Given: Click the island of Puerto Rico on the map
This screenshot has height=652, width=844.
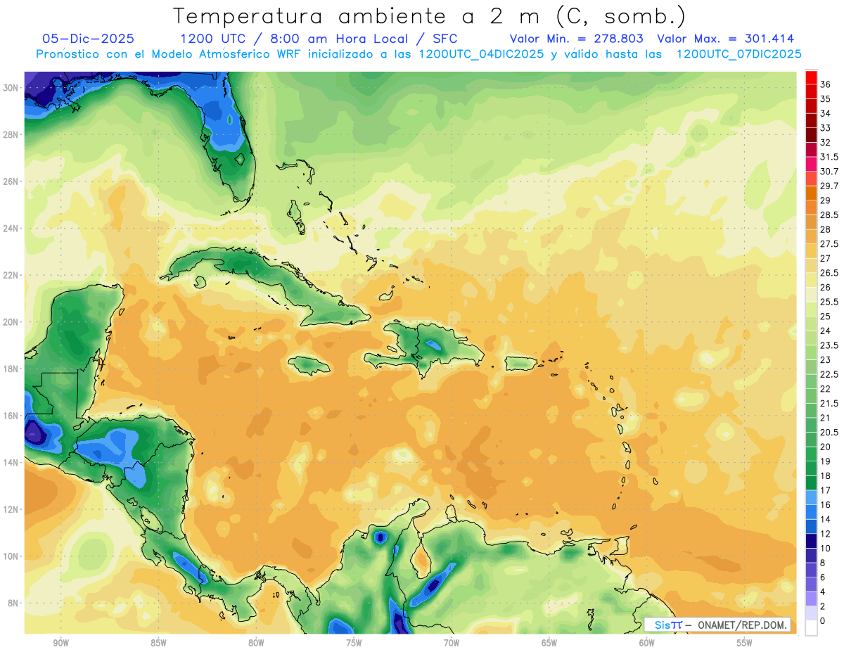Looking at the screenshot, I should [x=521, y=364].
